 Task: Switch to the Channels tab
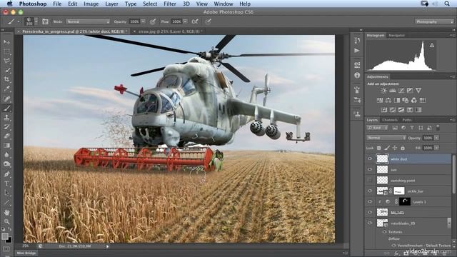pos(390,120)
